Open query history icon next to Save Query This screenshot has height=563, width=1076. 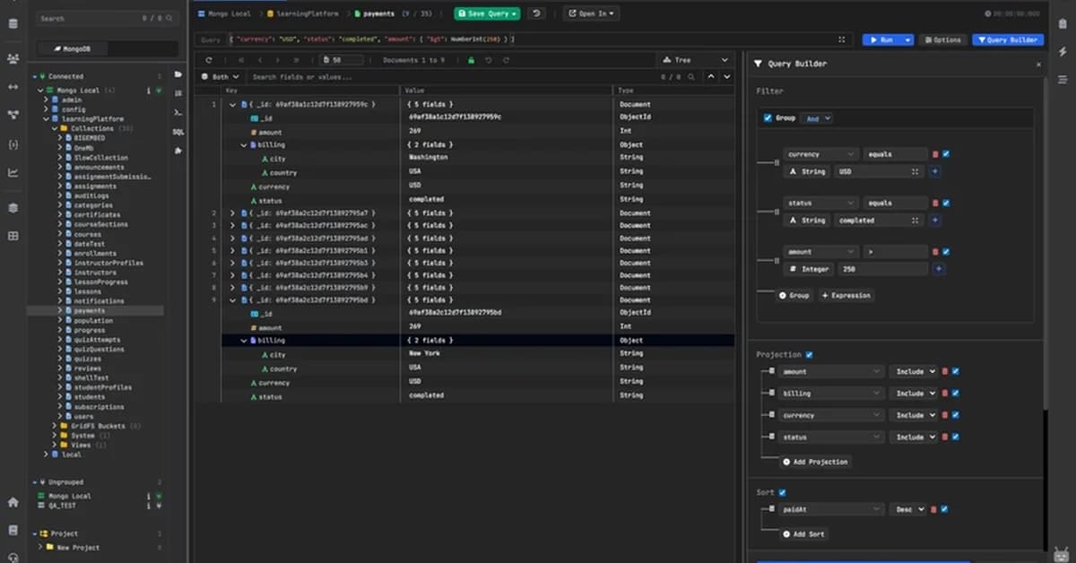click(536, 13)
